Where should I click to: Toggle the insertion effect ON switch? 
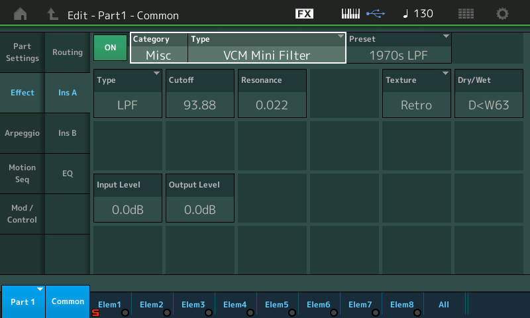coord(110,48)
